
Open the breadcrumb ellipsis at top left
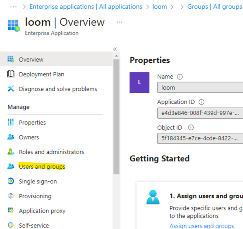[x=13, y=7]
